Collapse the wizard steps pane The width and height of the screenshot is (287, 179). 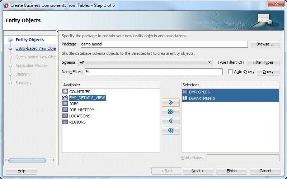pos(57,32)
